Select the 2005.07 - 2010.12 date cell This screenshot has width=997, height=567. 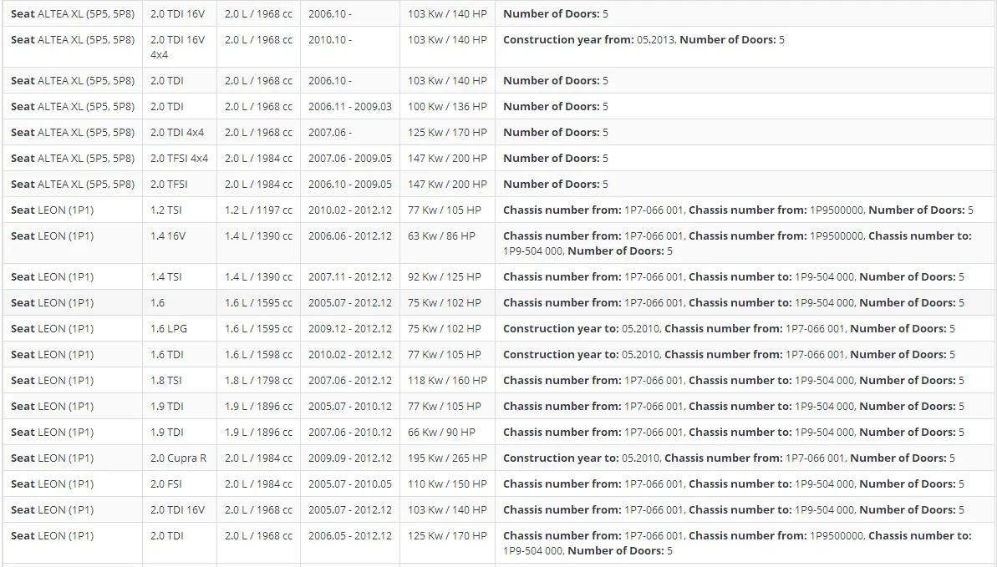[349, 406]
